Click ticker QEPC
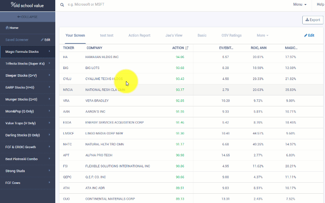 (67, 177)
